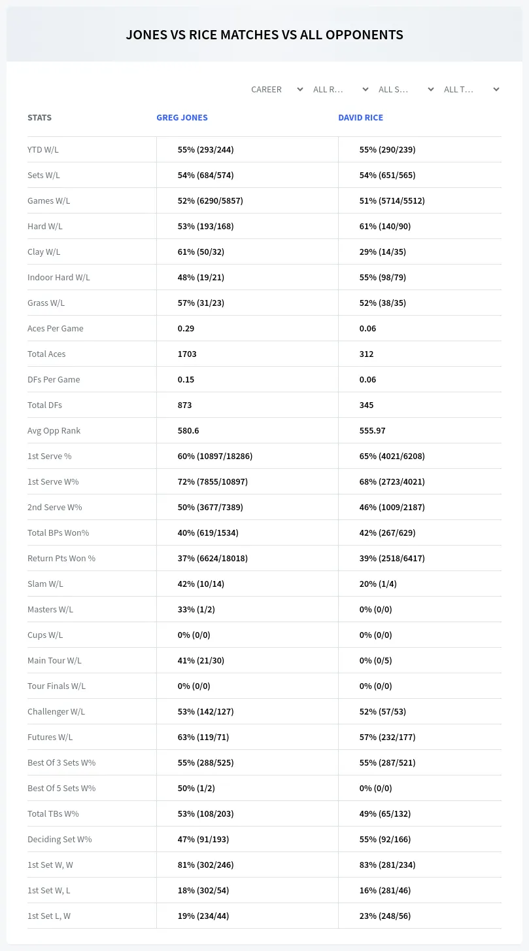529x951 pixels.
Task: Open the DAVID RICE player link
Action: click(x=360, y=118)
